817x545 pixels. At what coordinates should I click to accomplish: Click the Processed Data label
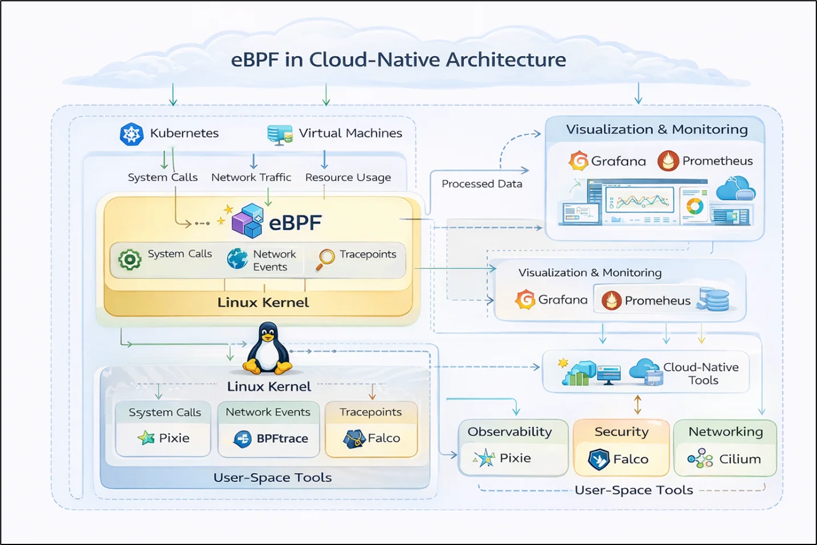pos(482,184)
